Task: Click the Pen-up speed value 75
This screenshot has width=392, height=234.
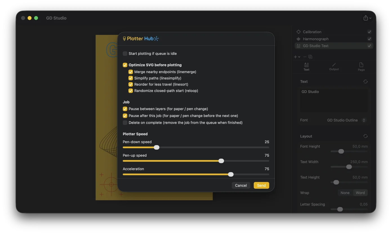Action: click(267, 155)
